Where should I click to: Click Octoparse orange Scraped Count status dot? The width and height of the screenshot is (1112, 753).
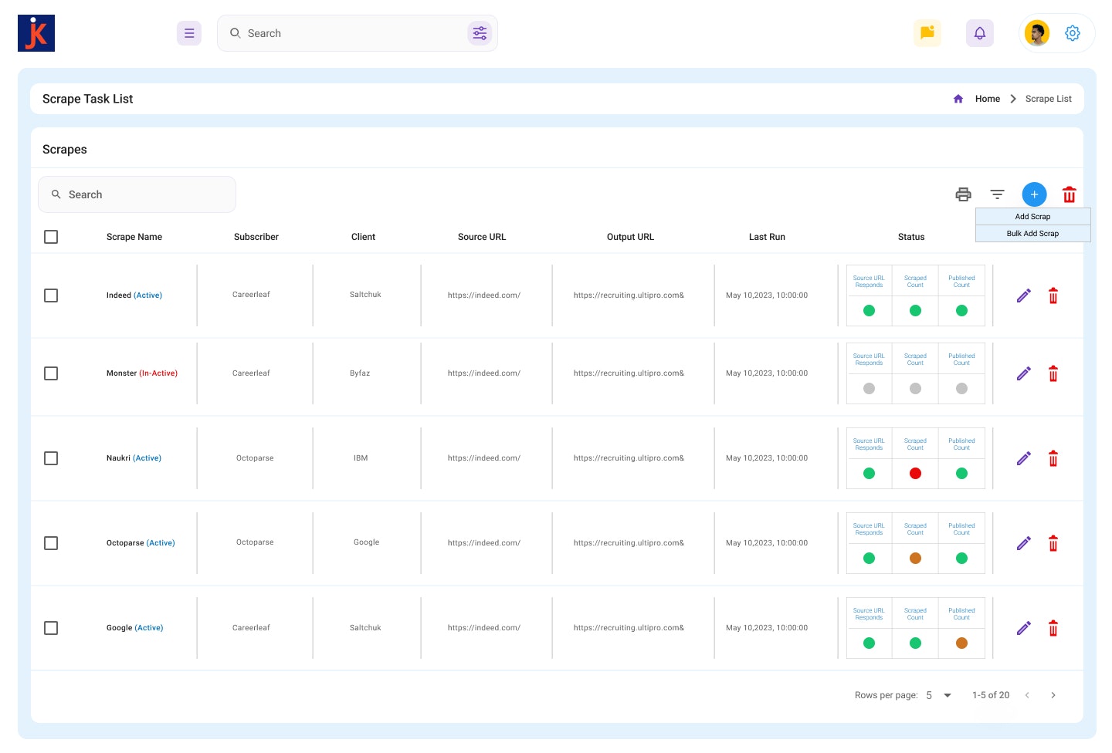click(915, 559)
